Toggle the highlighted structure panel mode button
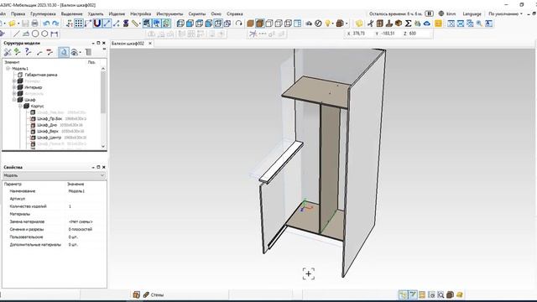The width and height of the screenshot is (537, 302). point(64,52)
